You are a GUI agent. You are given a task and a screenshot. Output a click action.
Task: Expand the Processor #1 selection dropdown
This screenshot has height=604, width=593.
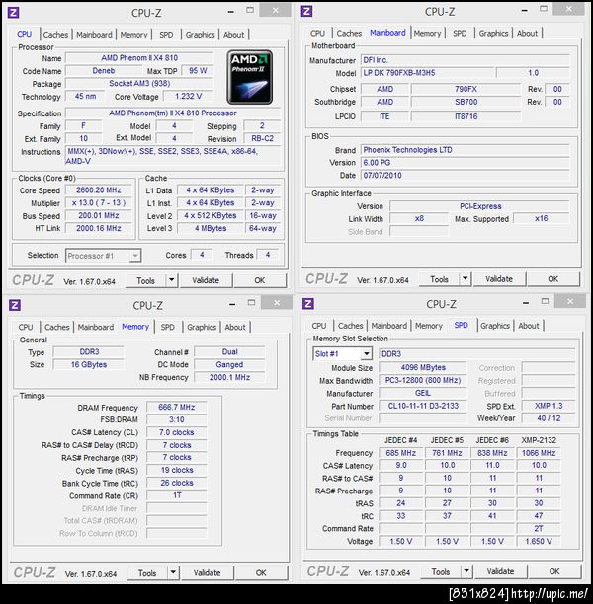coord(135,256)
